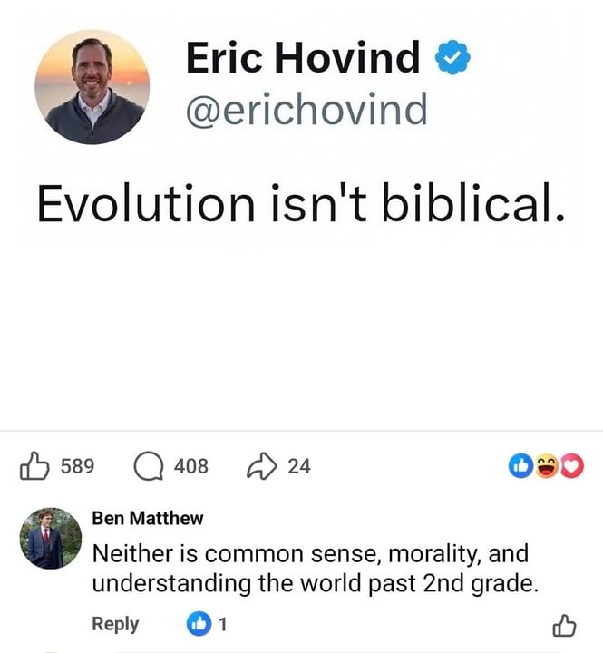Share the post using the arrow icon
This screenshot has height=653, width=603.
262,466
